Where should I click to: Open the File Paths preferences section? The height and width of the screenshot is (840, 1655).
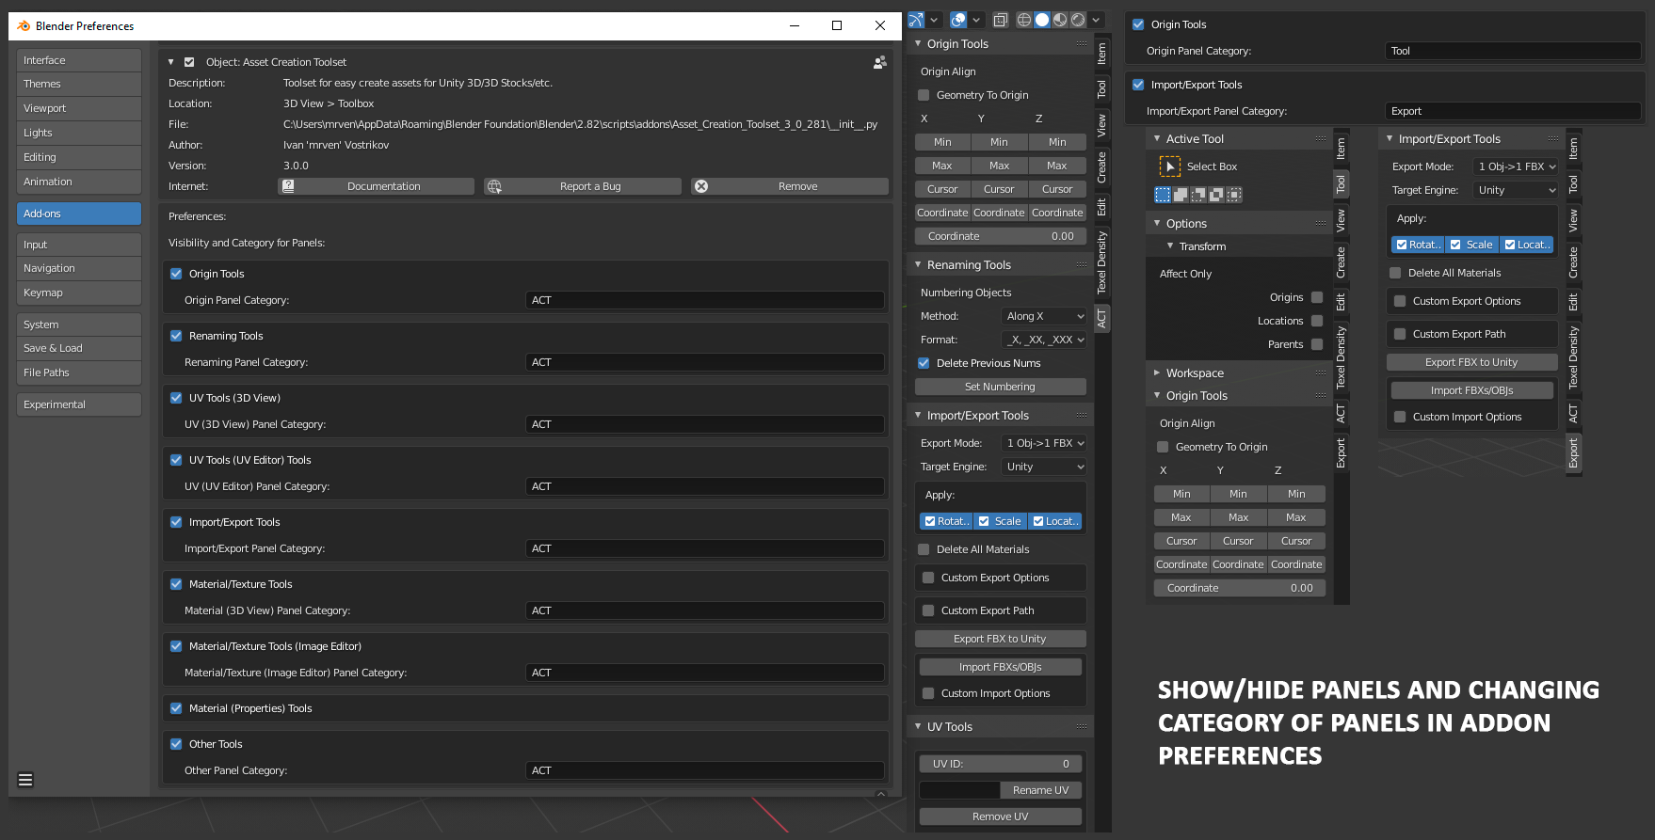tap(79, 372)
